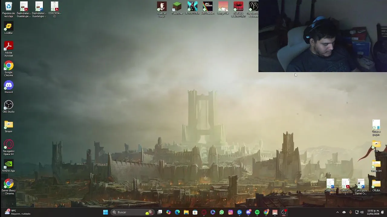Open the CRUBA folder
This screenshot has height=217, width=387.
pos(376,185)
